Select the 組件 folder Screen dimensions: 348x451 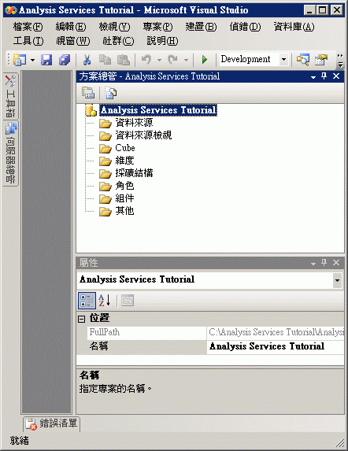[x=124, y=198]
